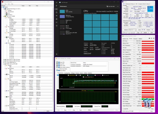Open Services icon in Task Manager sidebar
The width and height of the screenshot is (158, 114).
(x=57, y=26)
